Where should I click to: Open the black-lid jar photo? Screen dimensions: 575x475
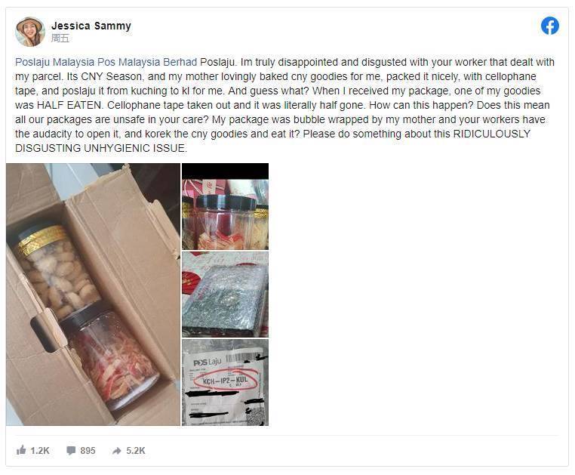coord(225,206)
